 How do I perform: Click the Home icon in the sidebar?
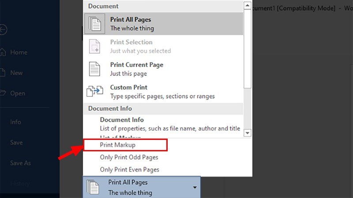click(x=4, y=52)
